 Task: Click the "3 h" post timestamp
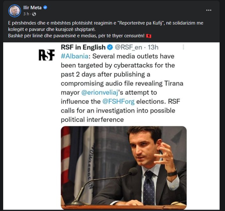coord(26,14)
